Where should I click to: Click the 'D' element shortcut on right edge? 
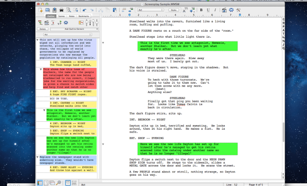[x=283, y=23]
